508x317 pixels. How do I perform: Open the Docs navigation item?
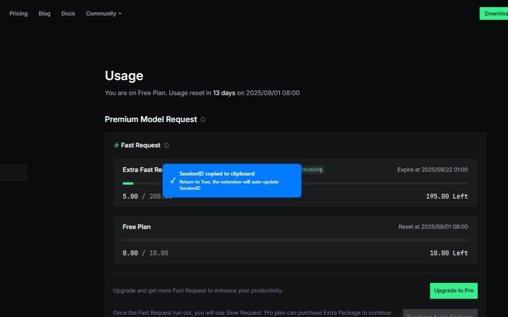(68, 13)
